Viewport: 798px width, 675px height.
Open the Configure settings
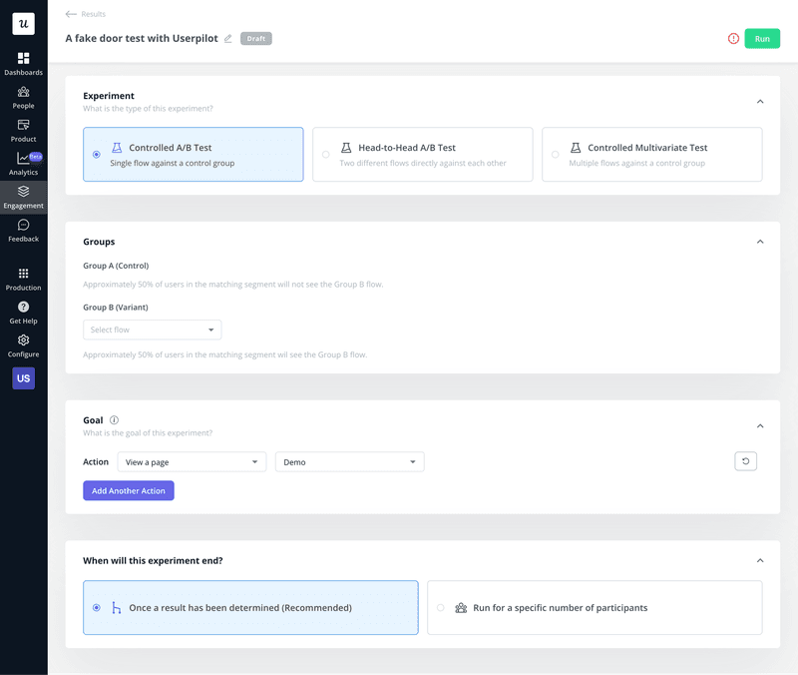[x=23, y=346]
